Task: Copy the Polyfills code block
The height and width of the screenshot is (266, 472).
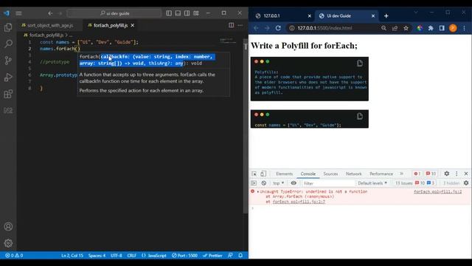Action: 360,64
